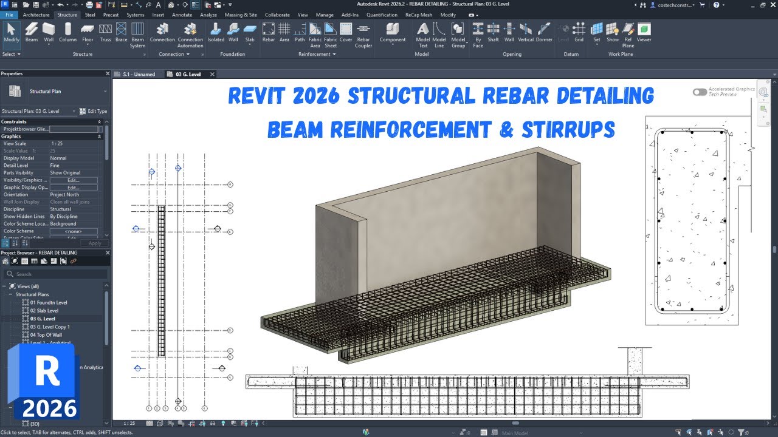The height and width of the screenshot is (437, 778).
Task: Open the work plane Viewer
Action: [644, 32]
